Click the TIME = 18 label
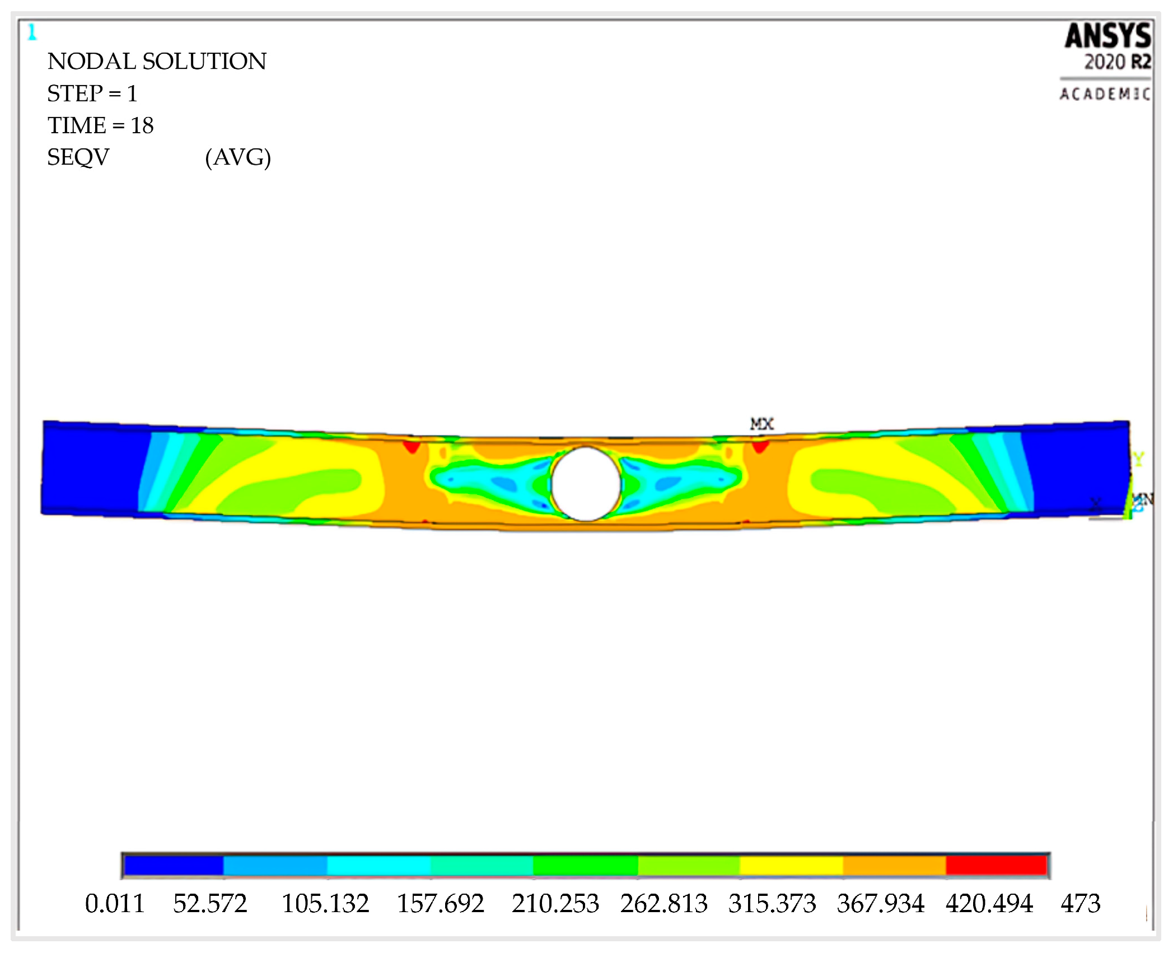 tap(100, 125)
